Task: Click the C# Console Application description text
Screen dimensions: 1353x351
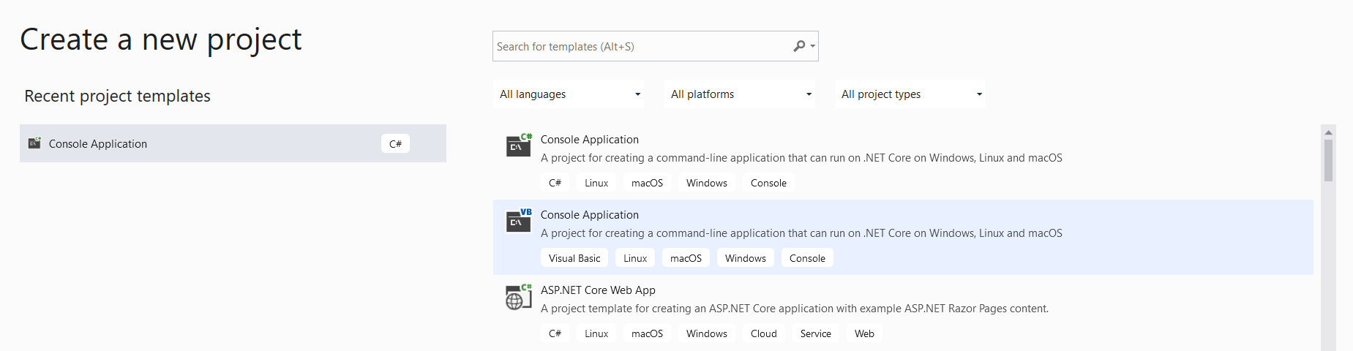Action: click(801, 158)
